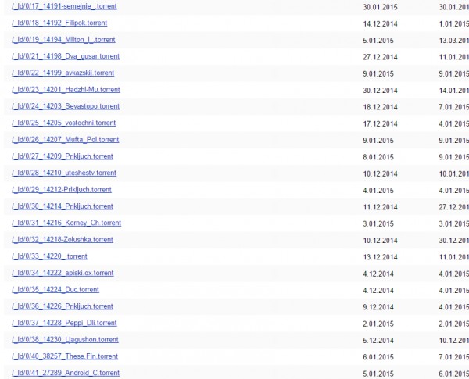The height and width of the screenshot is (379, 469).
Task: Open the 17_14191-semejnie_.torrent link
Action: [64, 6]
